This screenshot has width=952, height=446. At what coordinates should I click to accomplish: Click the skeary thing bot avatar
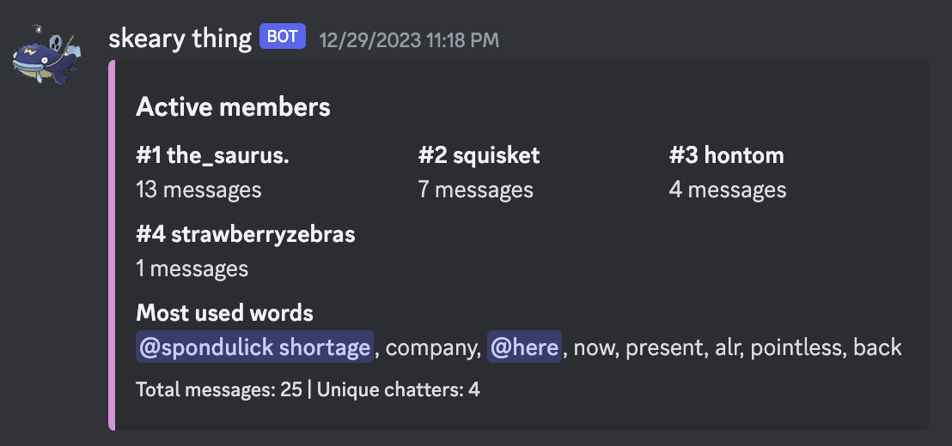click(x=45, y=55)
